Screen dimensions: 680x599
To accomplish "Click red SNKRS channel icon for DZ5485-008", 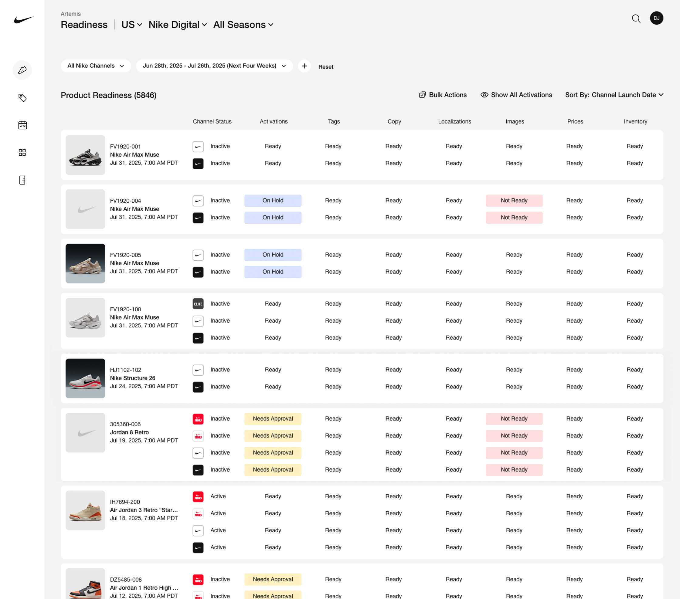I will [x=198, y=580].
